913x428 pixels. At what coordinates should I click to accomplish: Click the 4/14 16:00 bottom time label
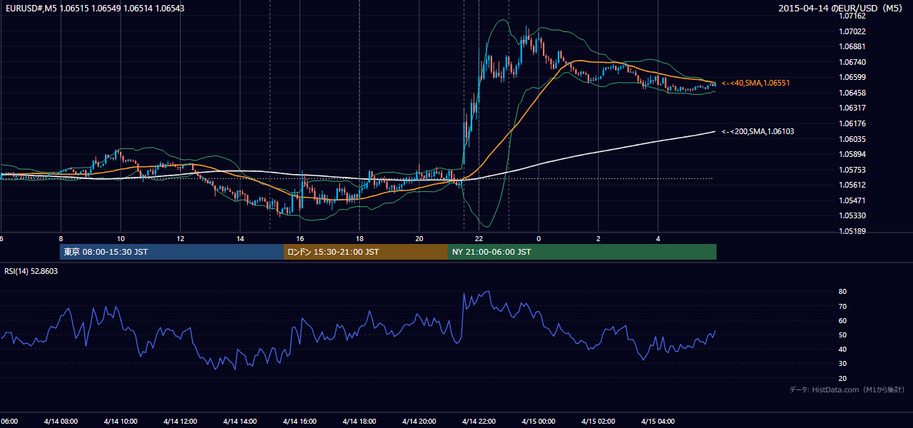[x=299, y=422]
